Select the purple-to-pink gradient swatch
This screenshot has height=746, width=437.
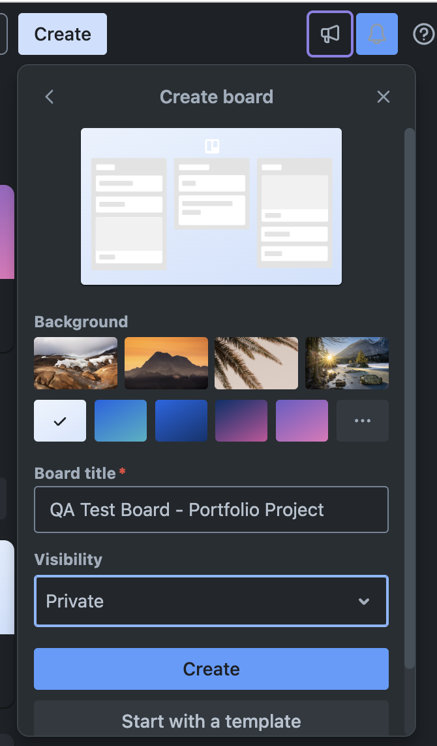(302, 421)
